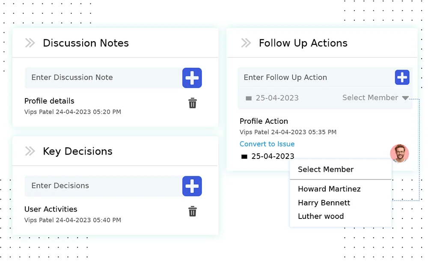Open the Select Member dropdown arrow
The image size is (428, 263).
405,98
